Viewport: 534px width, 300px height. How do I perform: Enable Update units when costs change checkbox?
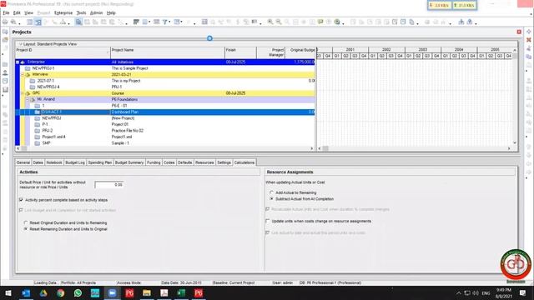click(268, 221)
